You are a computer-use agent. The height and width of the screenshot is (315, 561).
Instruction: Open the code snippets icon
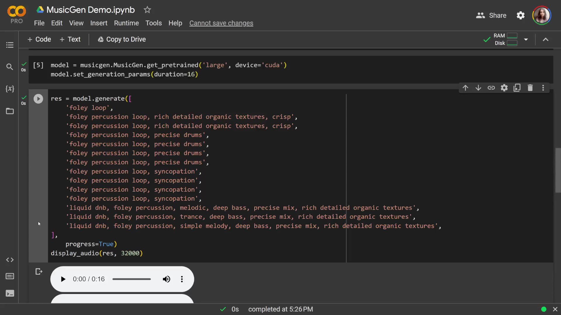coord(10,260)
